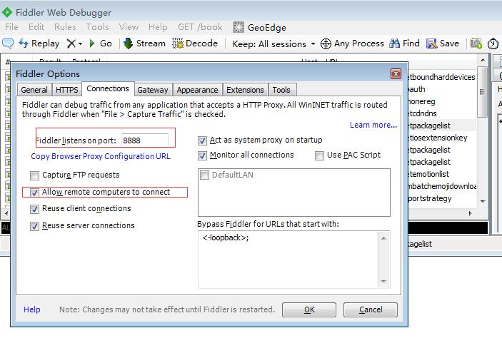Click the GeoEdge menu item

coord(260,28)
